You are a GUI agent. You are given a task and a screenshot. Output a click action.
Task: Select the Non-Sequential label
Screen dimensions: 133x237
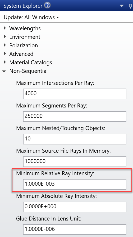click(x=28, y=71)
